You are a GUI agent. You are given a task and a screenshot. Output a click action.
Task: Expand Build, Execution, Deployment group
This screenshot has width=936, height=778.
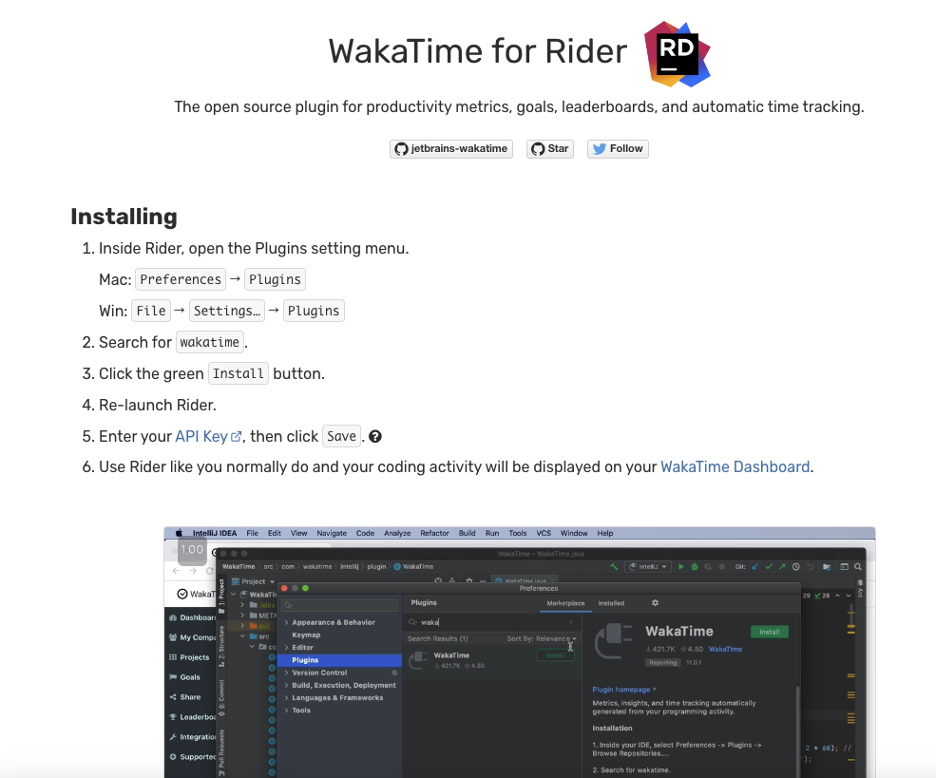[x=287, y=685]
